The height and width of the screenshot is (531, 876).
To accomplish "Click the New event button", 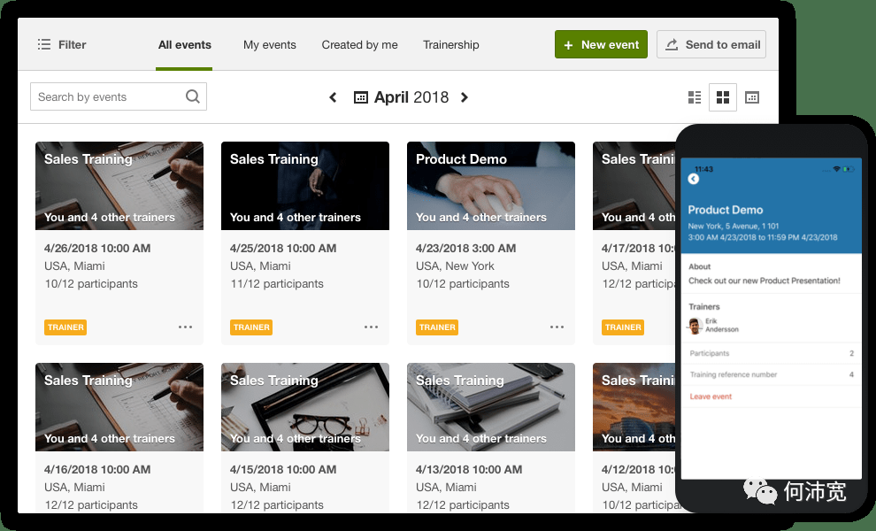I will pos(601,45).
